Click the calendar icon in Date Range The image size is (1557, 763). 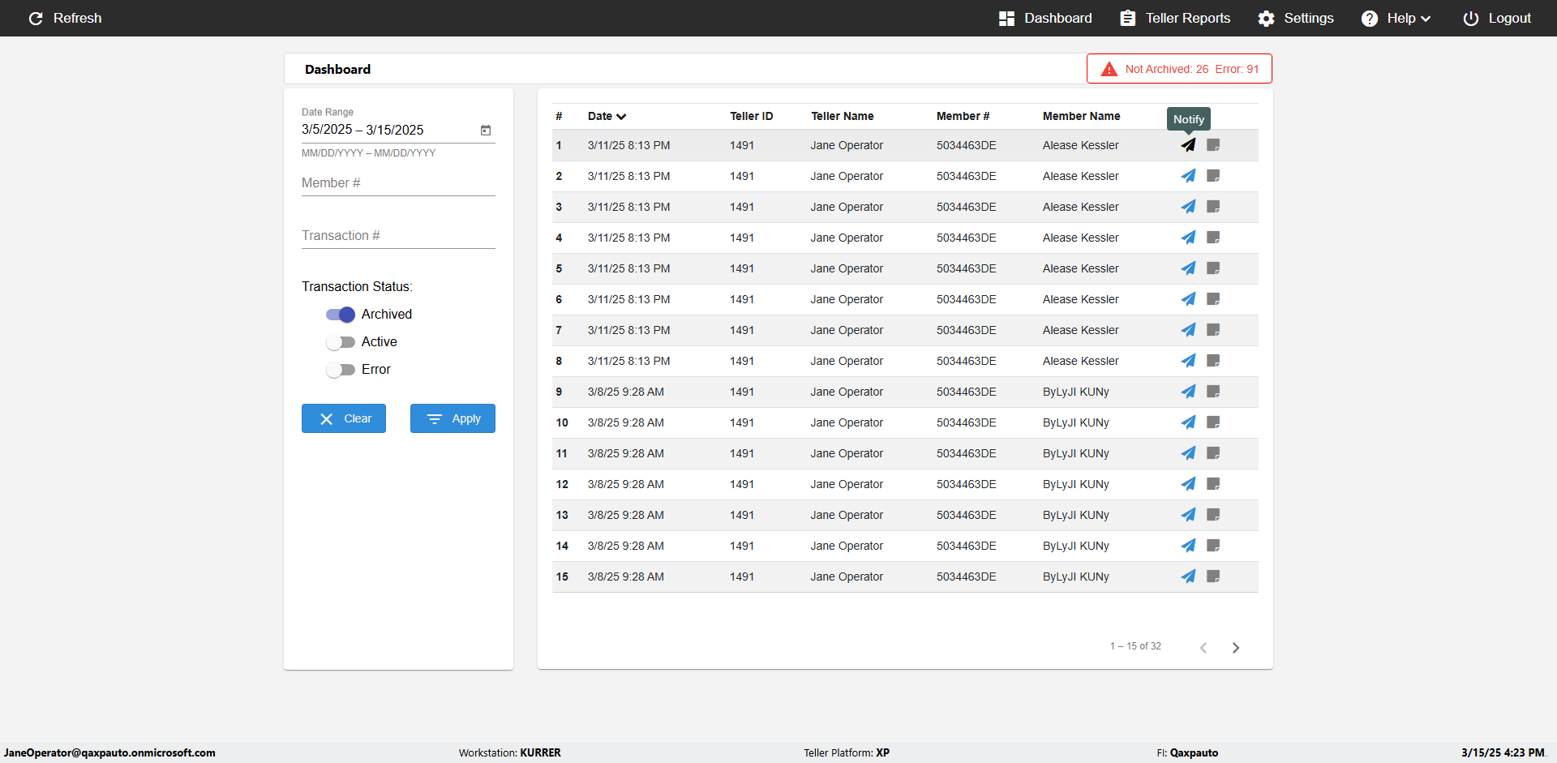[486, 130]
